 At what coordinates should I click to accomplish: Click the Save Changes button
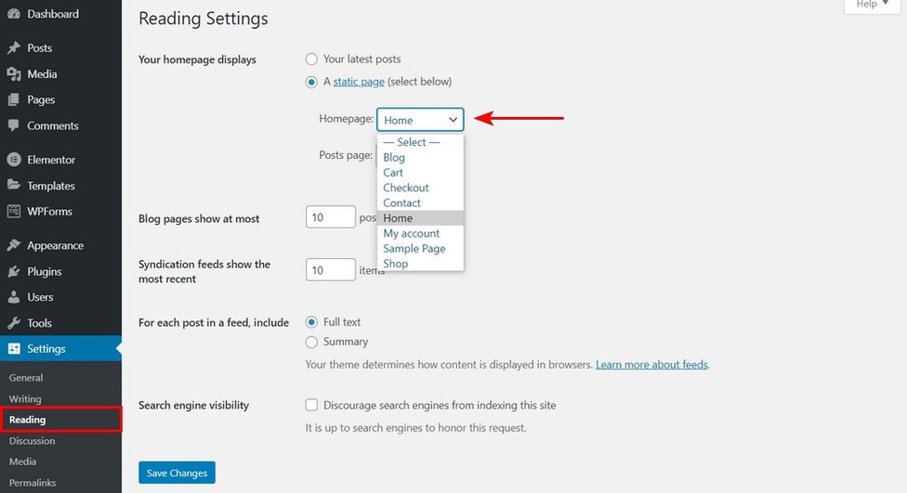[x=177, y=473]
